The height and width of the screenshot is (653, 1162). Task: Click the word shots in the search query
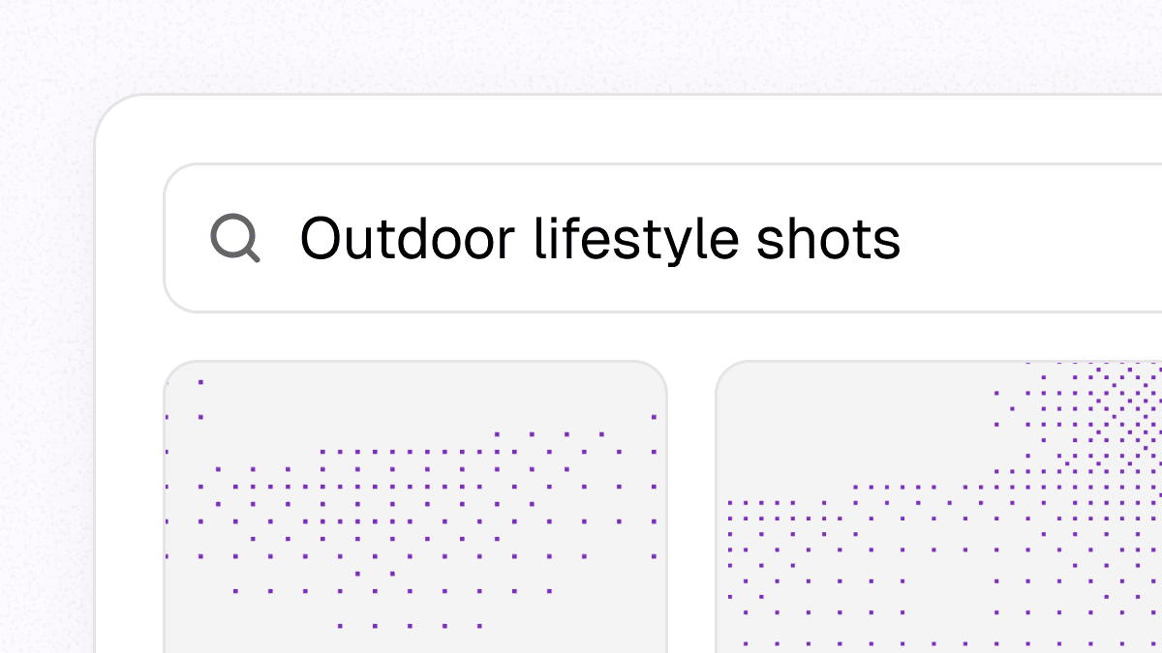click(x=828, y=238)
